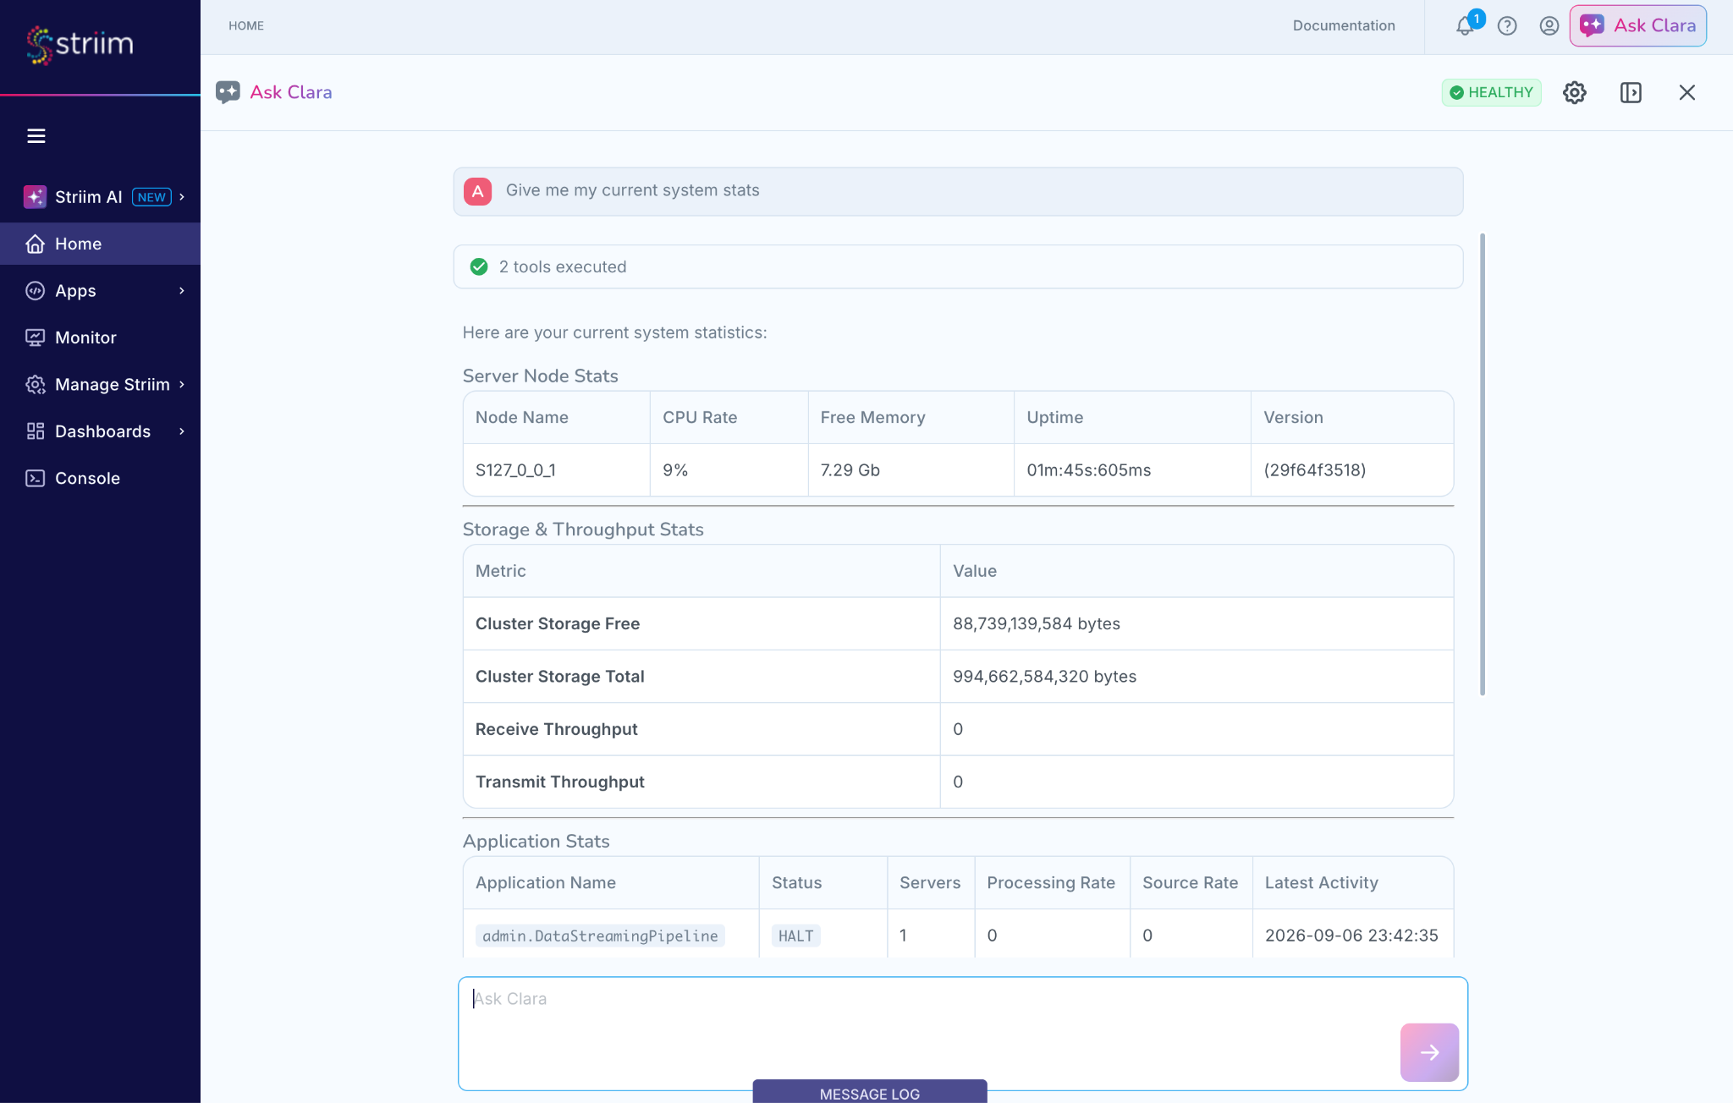Click the HALT status tag
Image resolution: width=1733 pixels, height=1103 pixels.
click(795, 936)
